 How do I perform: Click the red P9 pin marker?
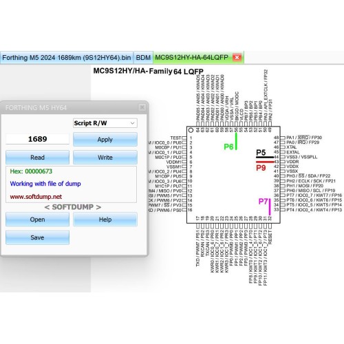(261, 168)
